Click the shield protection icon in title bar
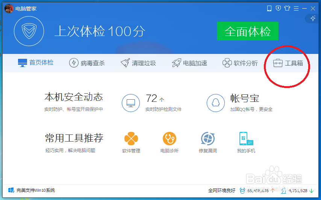Viewport: 321px width, 200px height. pyautogui.click(x=278, y=8)
